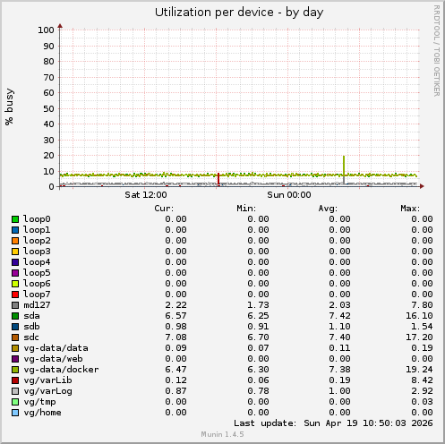Click the vg-data/docker Max value 19.24
The image size is (445, 444).
(x=419, y=370)
